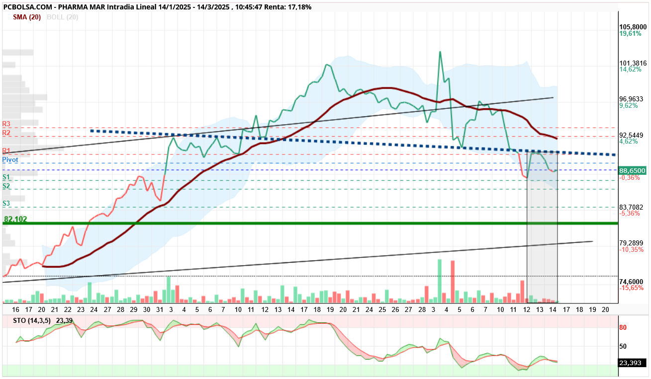Viewport: 651px width, 379px height.
Task: Click the 14,62% percentage label
Action: coord(630,70)
